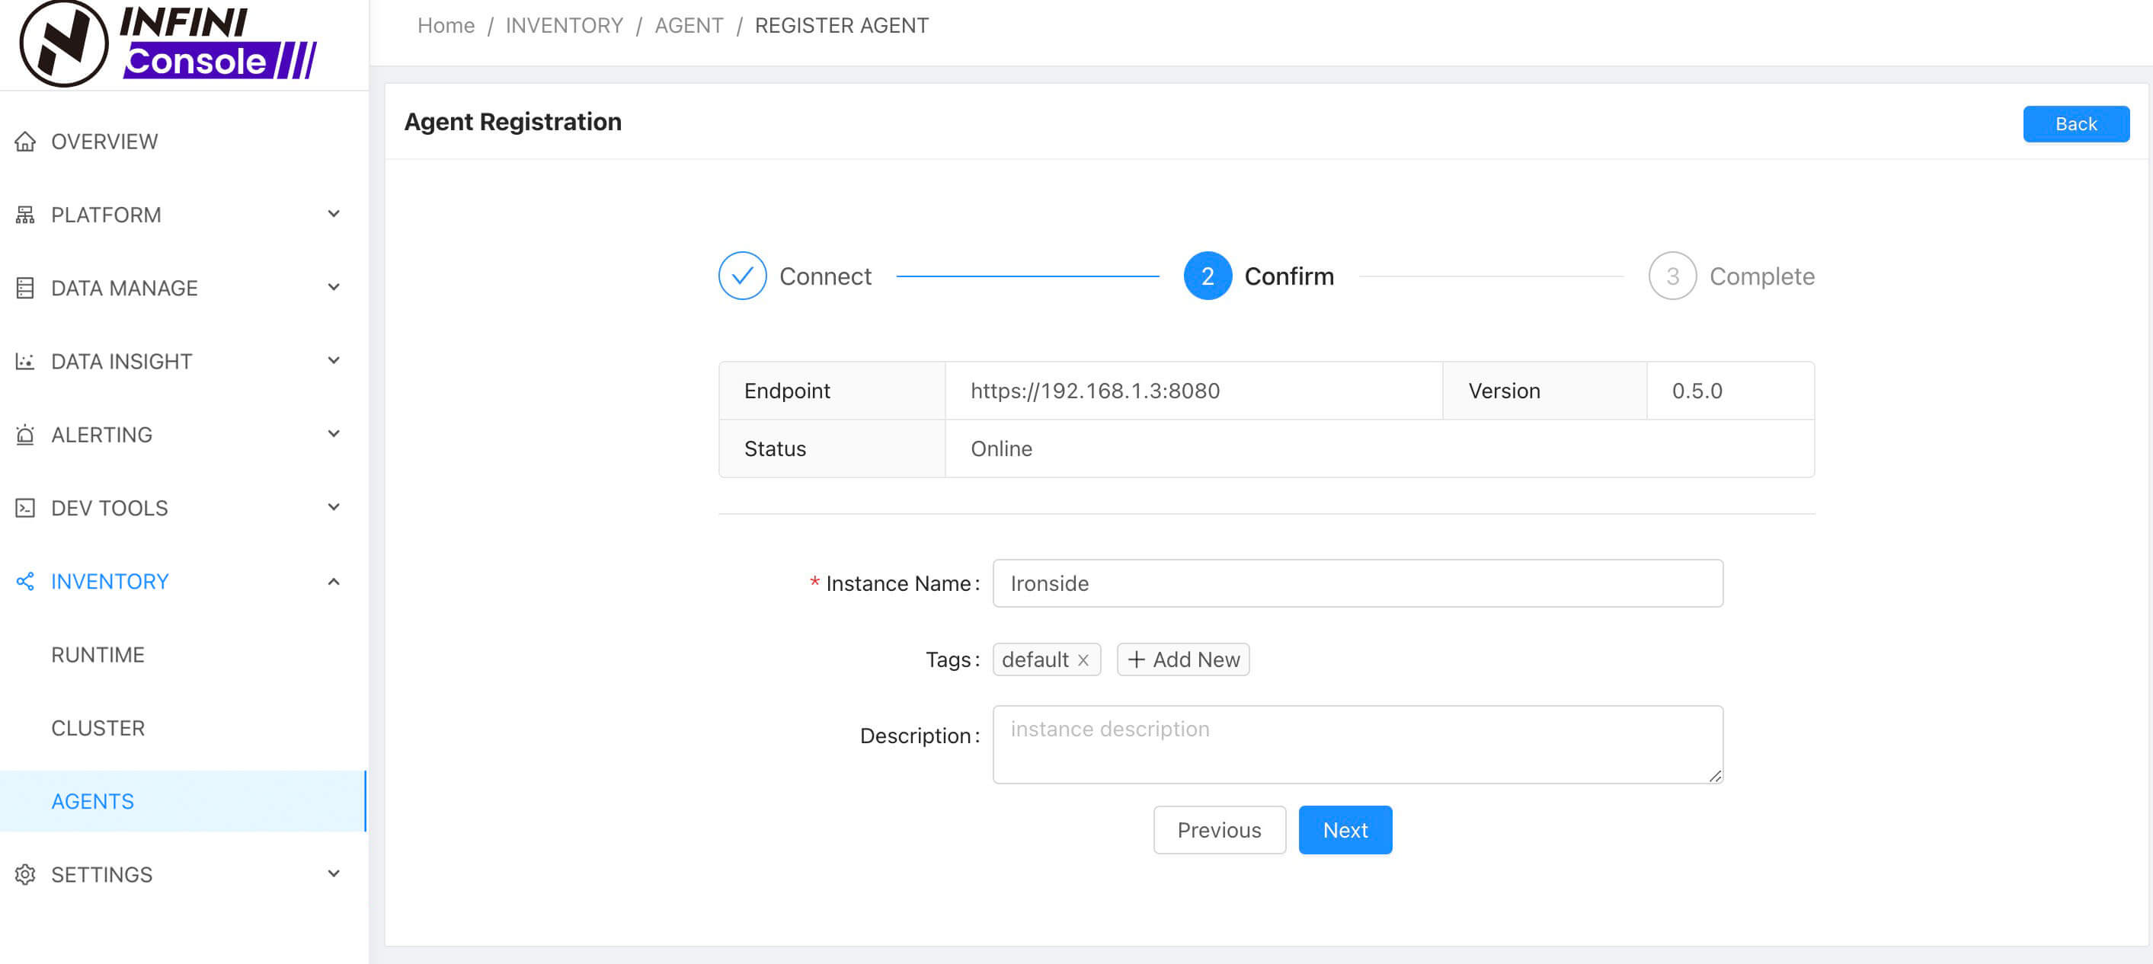Viewport: 2153px width, 964px height.
Task: Open the RUNTIME submenu item
Action: tap(98, 654)
